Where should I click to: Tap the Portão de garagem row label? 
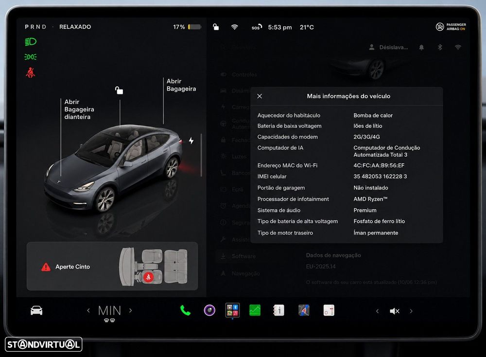coord(281,188)
